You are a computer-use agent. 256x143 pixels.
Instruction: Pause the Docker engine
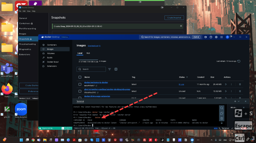tap(65, 128)
